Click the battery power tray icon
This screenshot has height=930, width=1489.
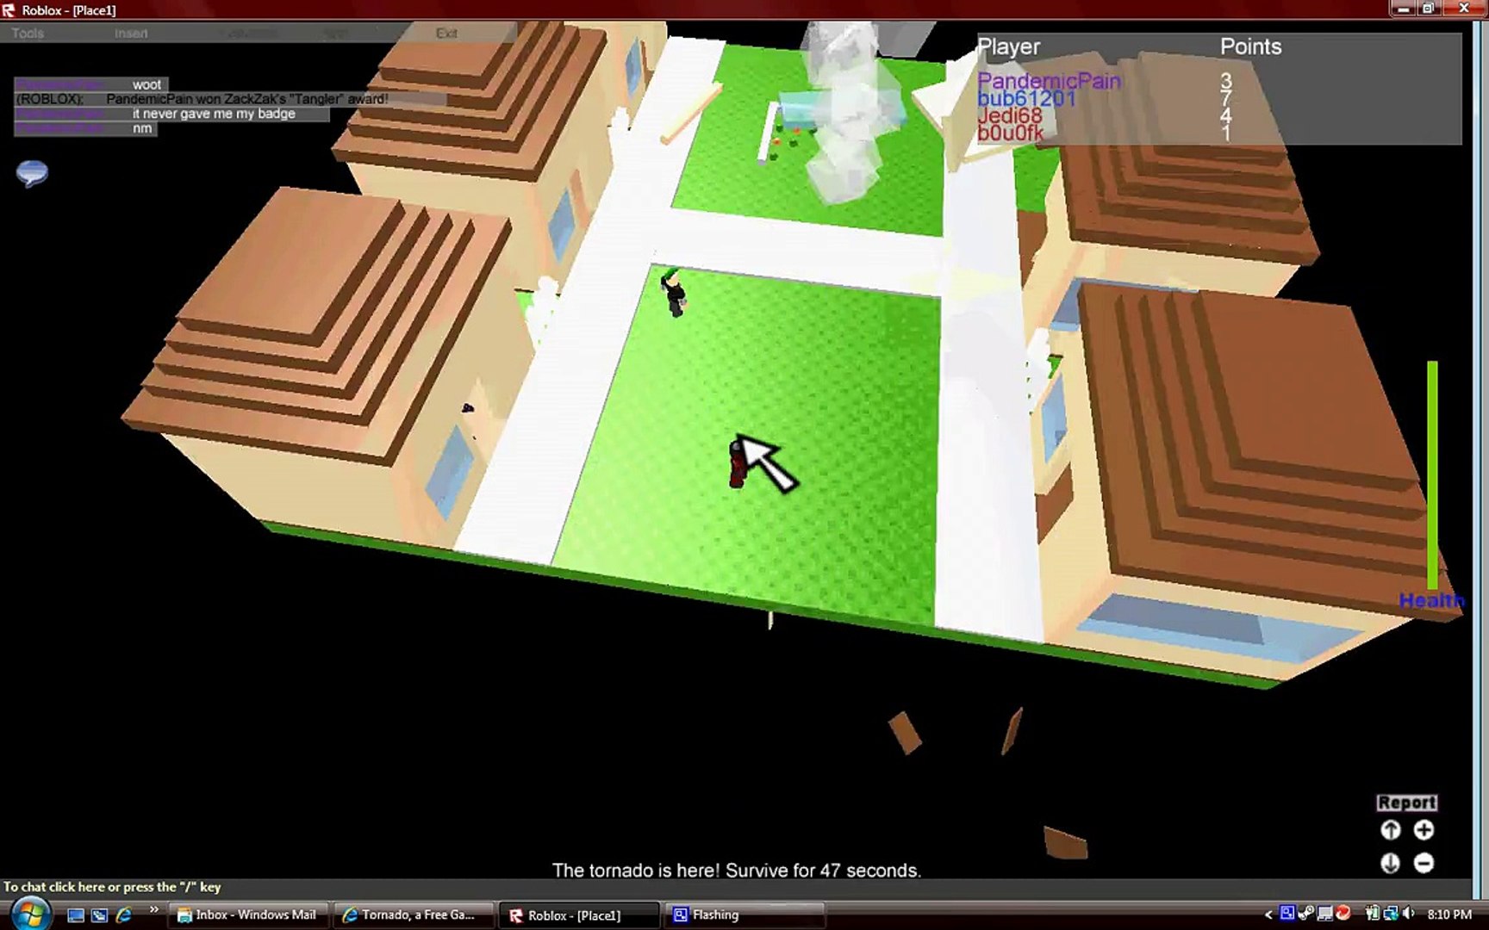pyautogui.click(x=1371, y=914)
